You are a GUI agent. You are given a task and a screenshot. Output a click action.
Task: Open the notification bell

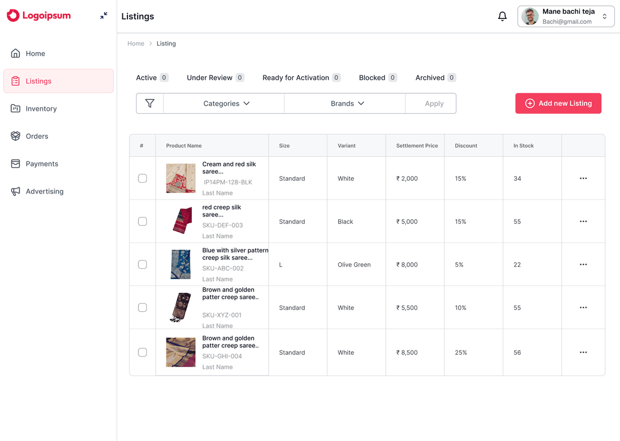coord(502,16)
